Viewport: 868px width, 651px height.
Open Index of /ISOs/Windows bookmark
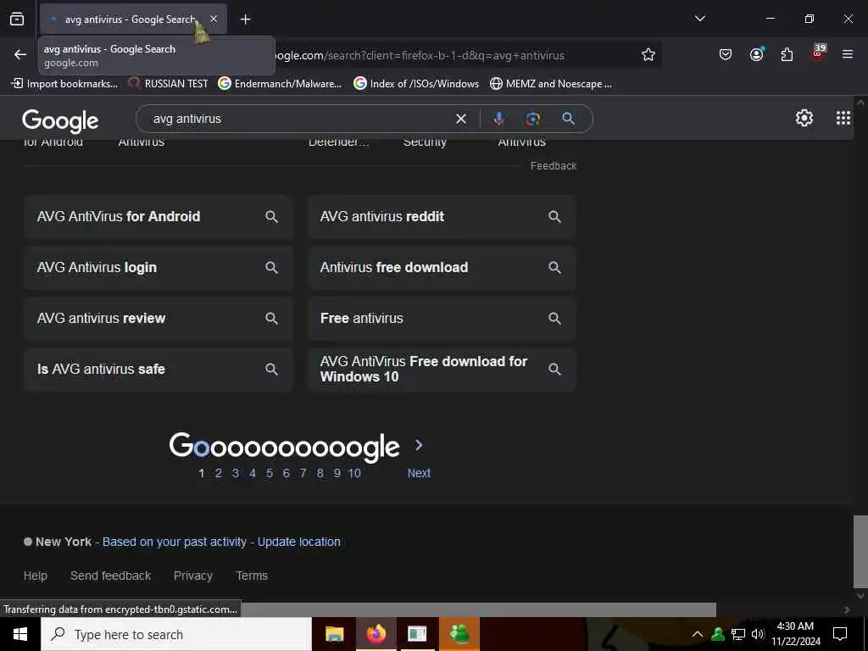[416, 84]
